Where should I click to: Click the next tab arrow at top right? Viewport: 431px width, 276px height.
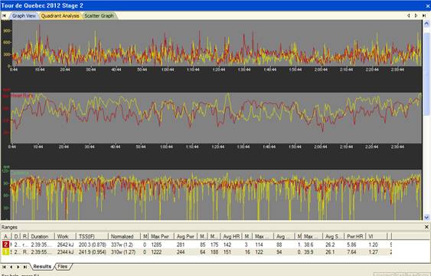coord(416,15)
